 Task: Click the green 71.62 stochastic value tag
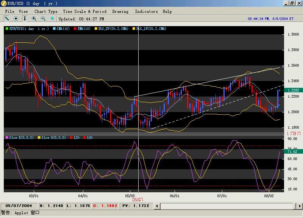coord(293,151)
